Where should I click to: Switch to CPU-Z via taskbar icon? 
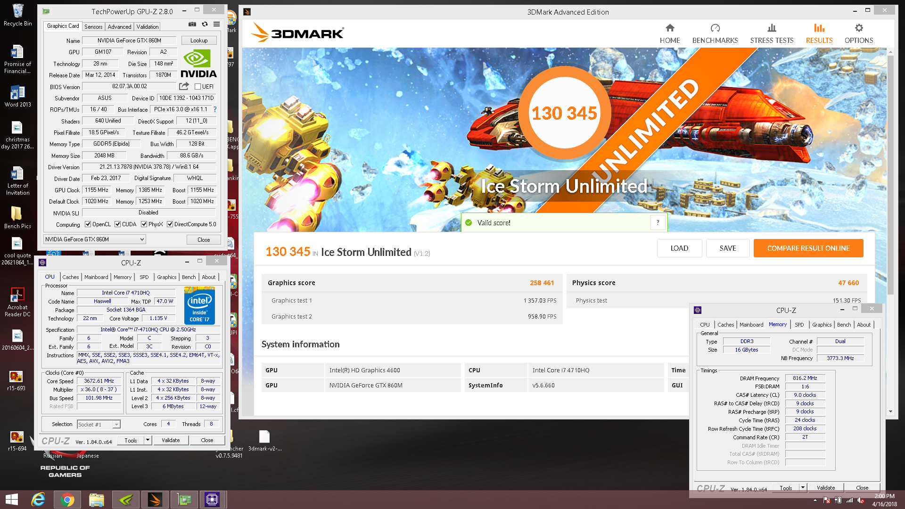(212, 500)
